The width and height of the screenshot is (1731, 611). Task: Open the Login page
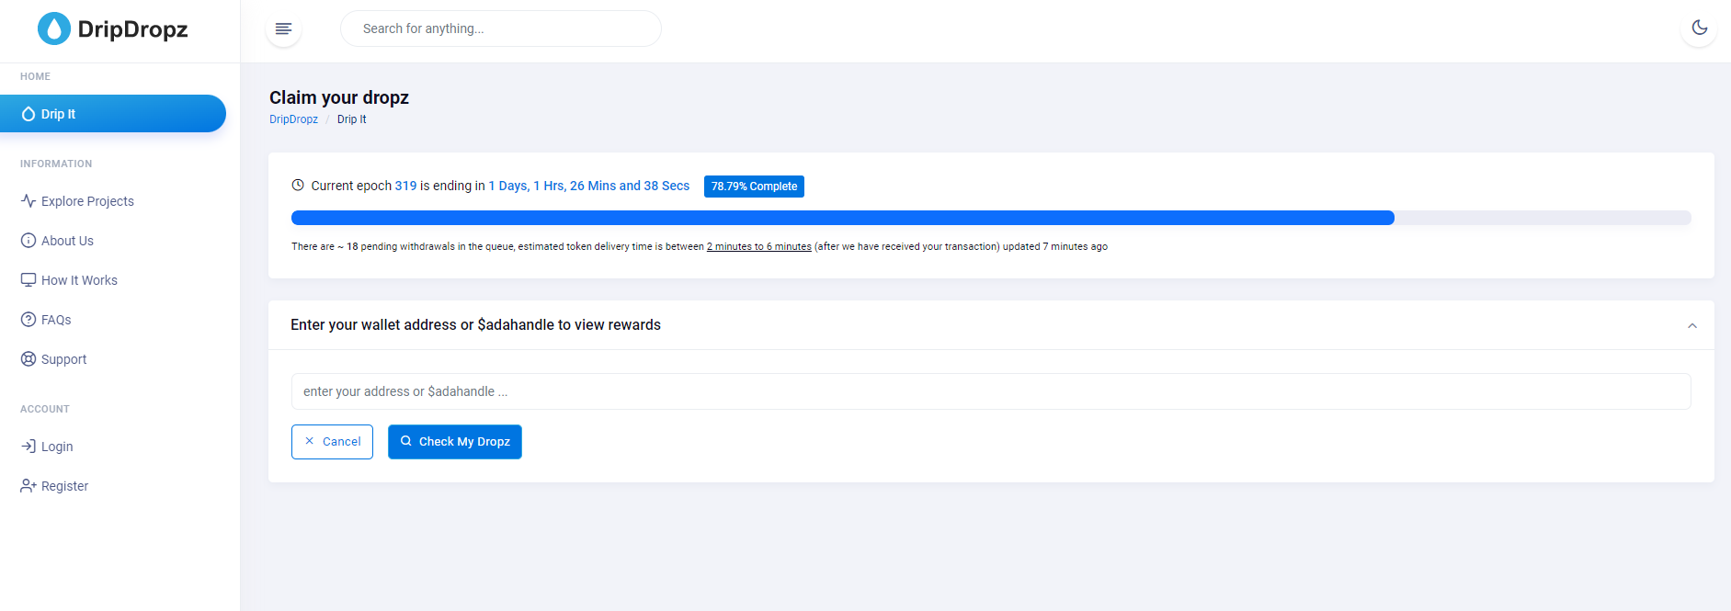click(x=57, y=447)
